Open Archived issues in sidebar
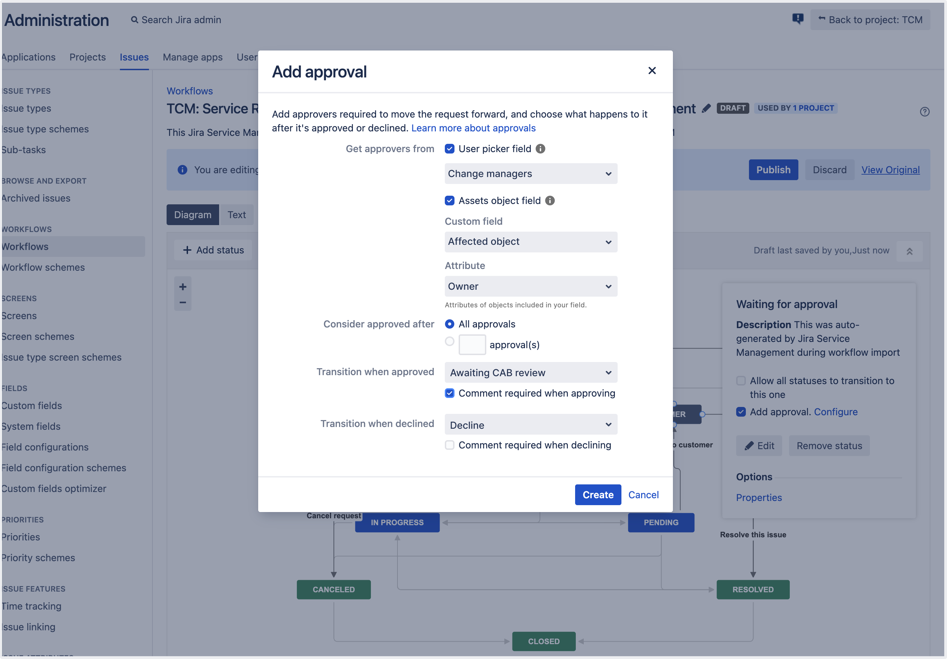947x659 pixels. tap(36, 198)
